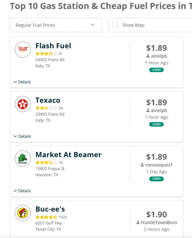192x238 pixels.
Task: Open the Buc-ee's station page
Action: (x=50, y=209)
